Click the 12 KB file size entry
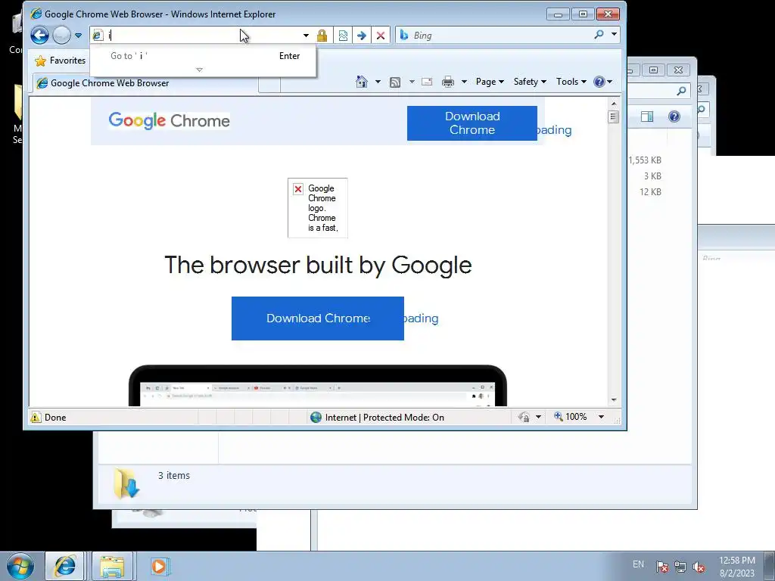 pyautogui.click(x=650, y=192)
